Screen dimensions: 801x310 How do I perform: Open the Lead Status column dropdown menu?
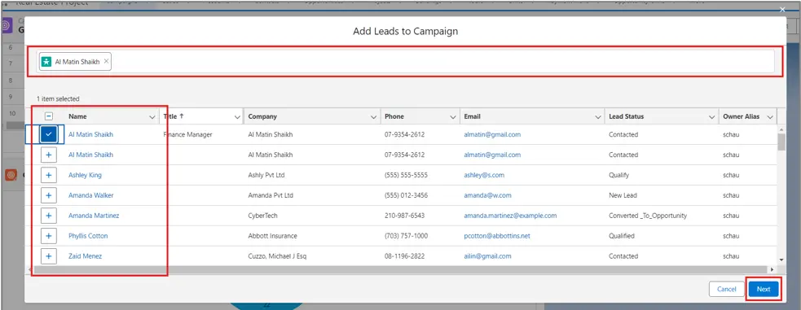712,117
